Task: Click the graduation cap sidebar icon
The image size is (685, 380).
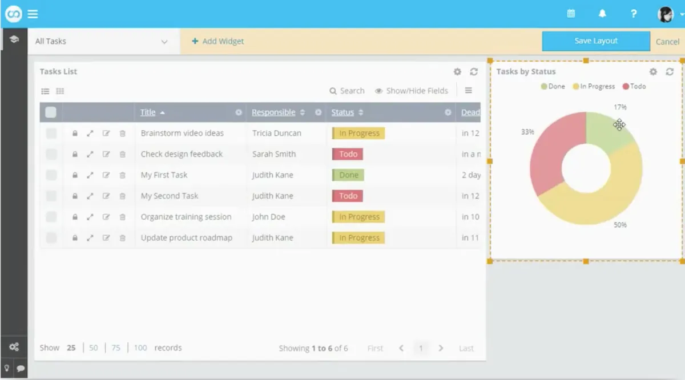Action: (14, 39)
